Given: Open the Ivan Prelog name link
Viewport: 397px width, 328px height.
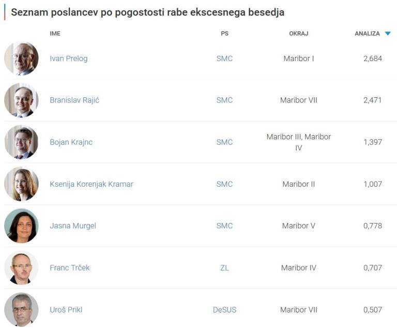Looking at the screenshot, I should pos(69,58).
